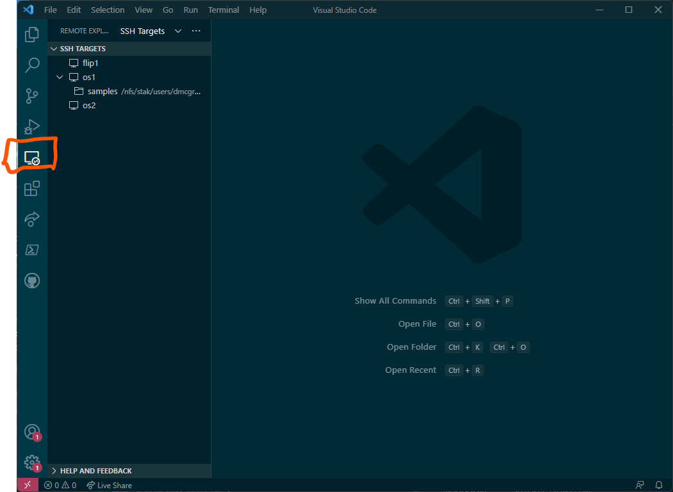Expand the HELP AND FEEDBACK section
Image resolution: width=673 pixels, height=492 pixels.
129,471
